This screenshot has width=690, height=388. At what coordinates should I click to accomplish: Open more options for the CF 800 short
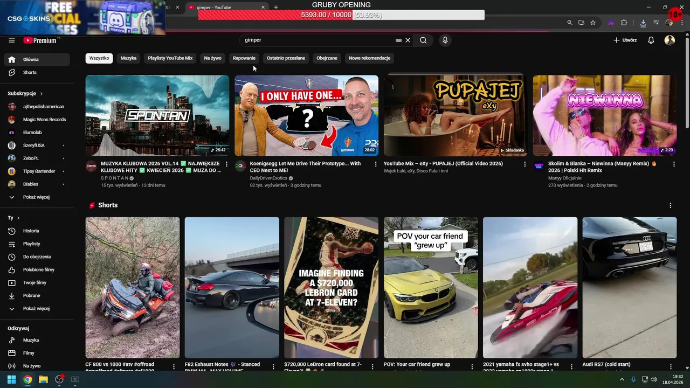click(174, 366)
